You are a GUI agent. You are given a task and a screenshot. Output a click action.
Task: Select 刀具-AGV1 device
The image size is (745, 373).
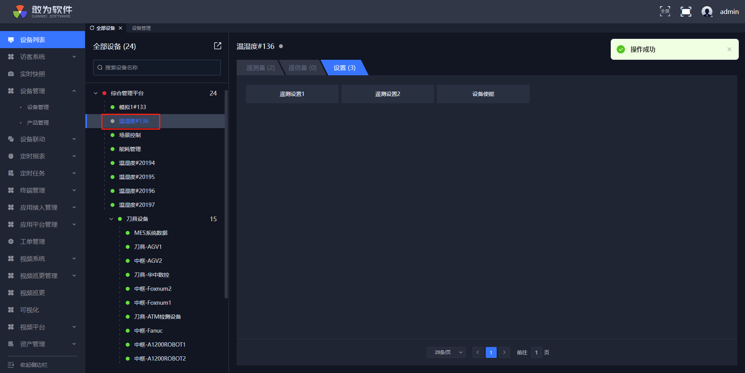pyautogui.click(x=148, y=247)
